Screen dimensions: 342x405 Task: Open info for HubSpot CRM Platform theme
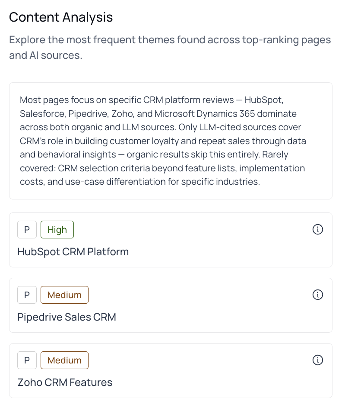(x=317, y=229)
